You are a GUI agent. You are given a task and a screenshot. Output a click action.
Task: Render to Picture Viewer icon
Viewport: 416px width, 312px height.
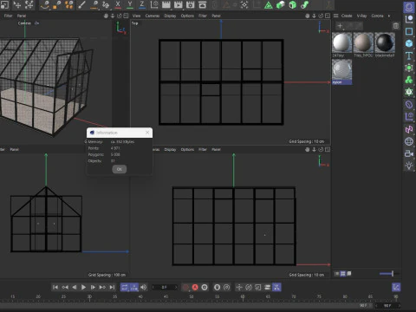click(x=179, y=4)
